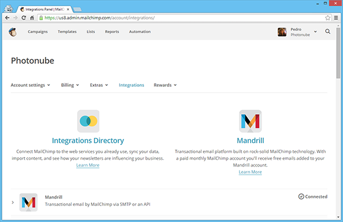Open the Mandrill heading link
343x222 pixels.
[250, 140]
